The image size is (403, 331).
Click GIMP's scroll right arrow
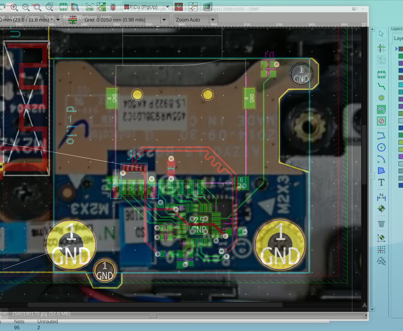point(366,315)
